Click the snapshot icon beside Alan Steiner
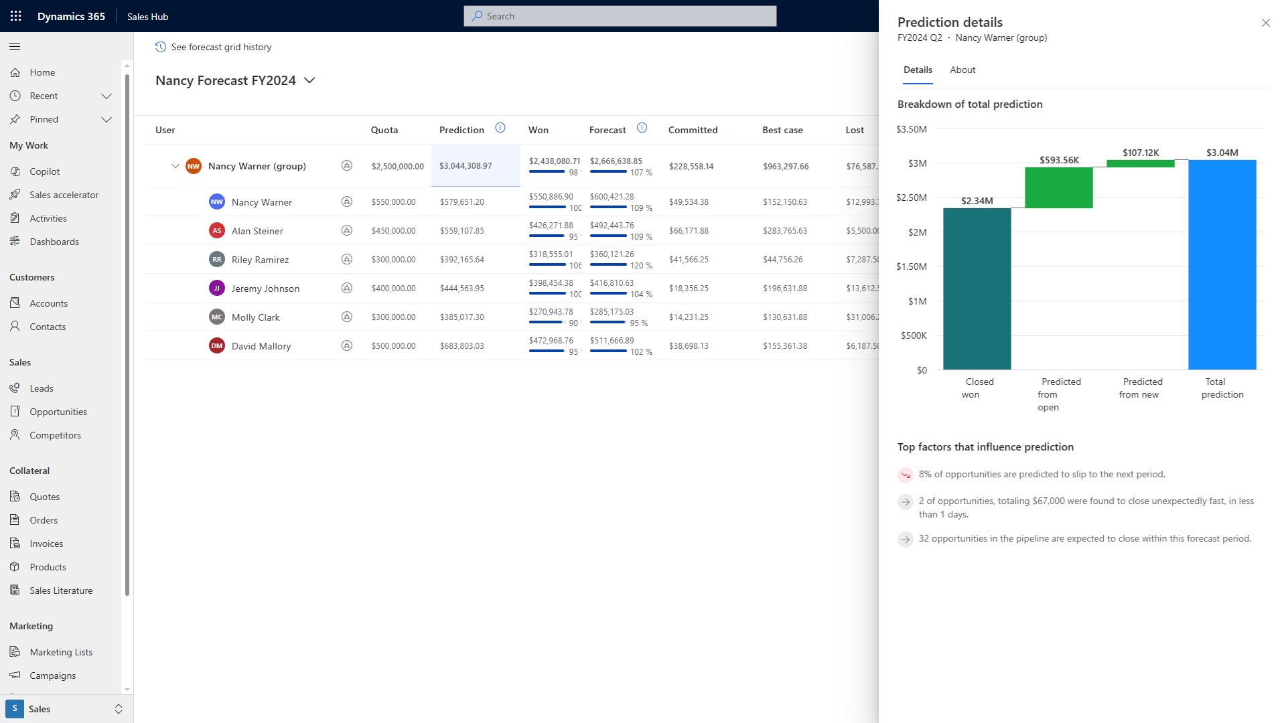The image size is (1286, 723). point(347,230)
